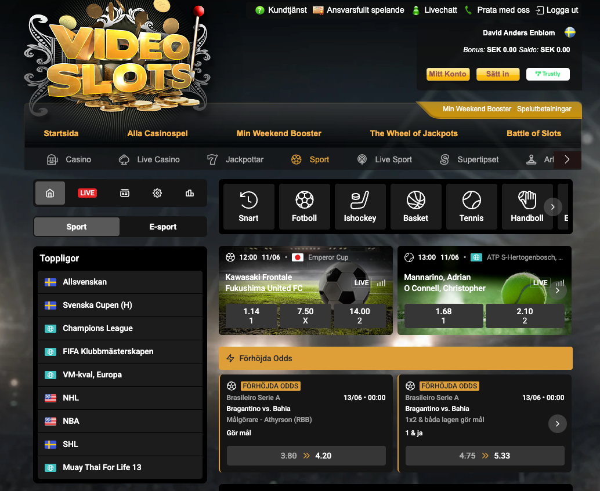This screenshot has height=491, width=600.
Task: Click the Sätt in deposit button
Action: [x=498, y=74]
